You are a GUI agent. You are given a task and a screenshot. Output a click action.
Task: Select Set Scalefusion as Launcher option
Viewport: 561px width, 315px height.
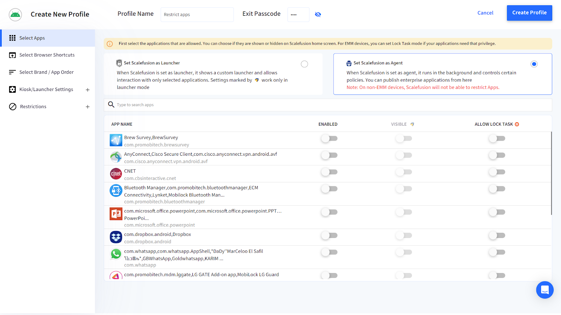click(x=304, y=64)
